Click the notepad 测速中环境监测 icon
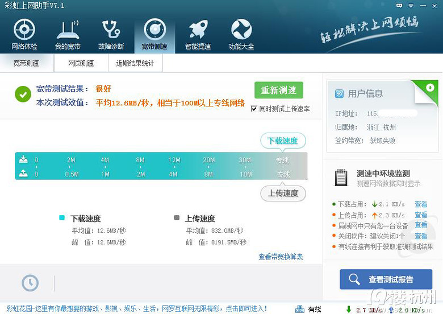 [x=341, y=178]
